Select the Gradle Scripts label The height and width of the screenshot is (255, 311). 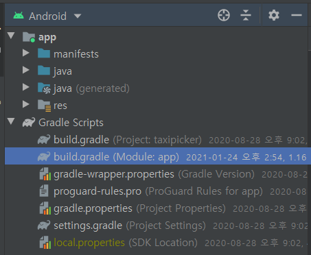(71, 123)
